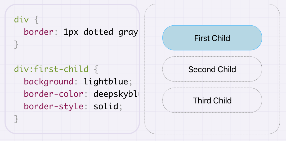Click the "div" selector on the first line
The height and width of the screenshot is (141, 286).
[21, 19]
